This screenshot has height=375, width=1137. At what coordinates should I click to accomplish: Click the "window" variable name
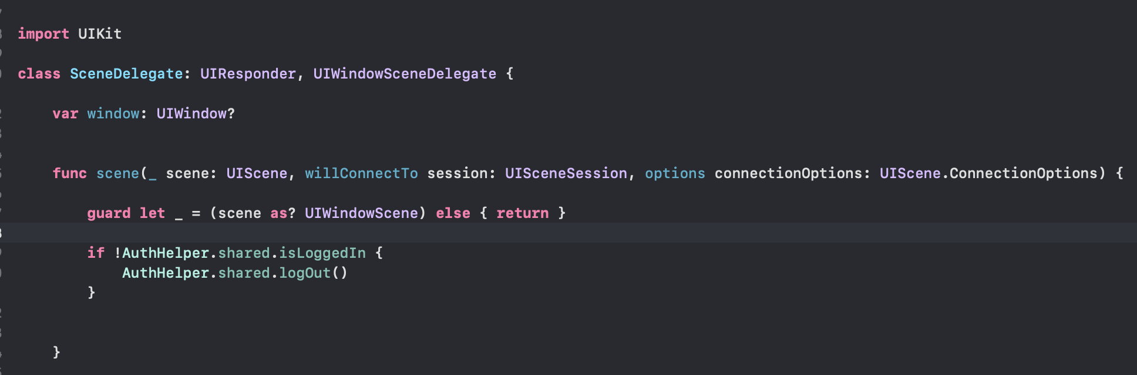[x=113, y=114]
